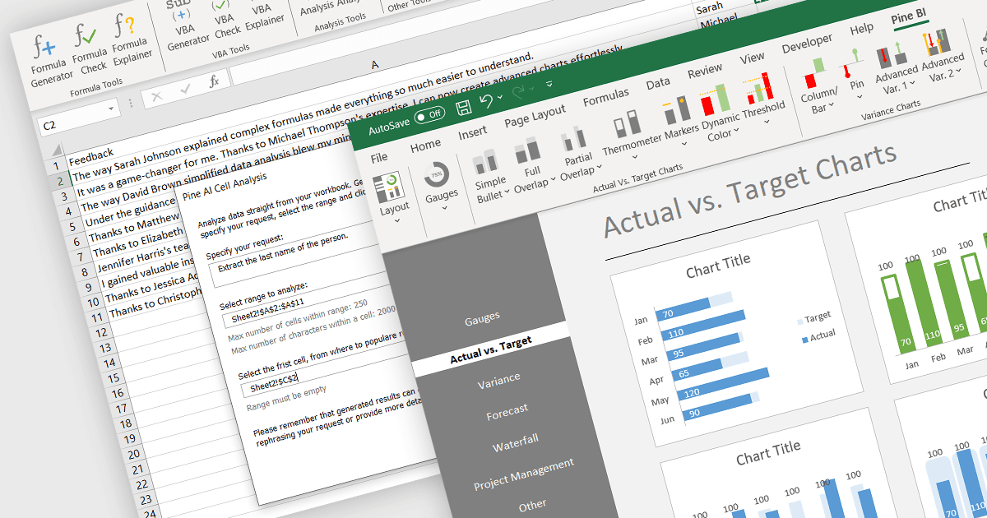Image resolution: width=987 pixels, height=518 pixels.
Task: Switch to the Developer tab
Action: (807, 44)
